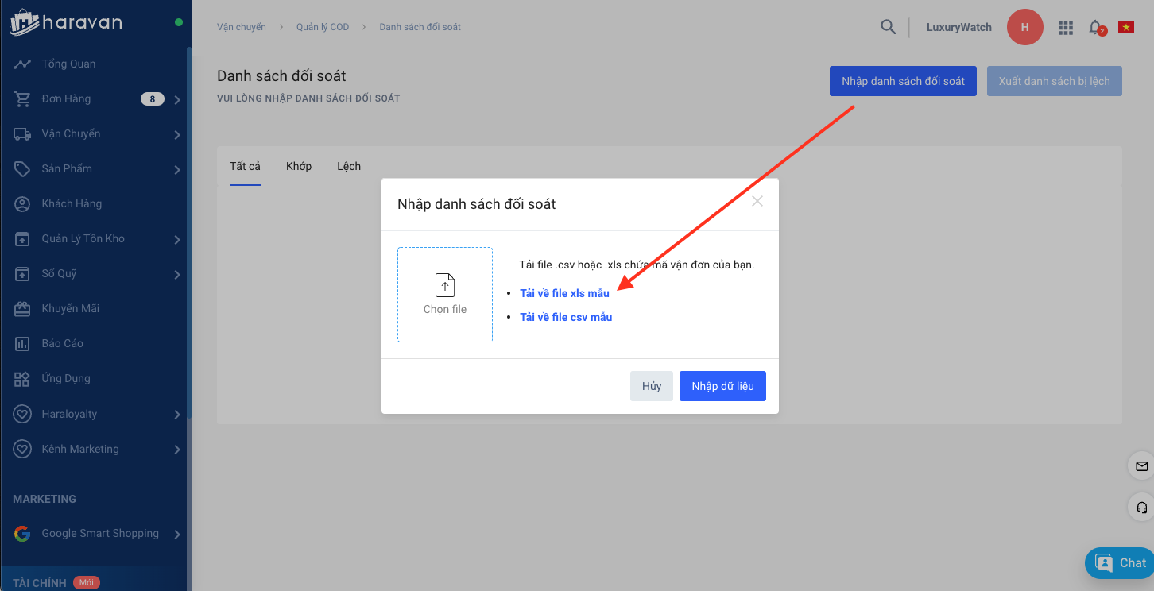
Task: Expand the Google Smart Shopping arrow
Action: (x=177, y=535)
